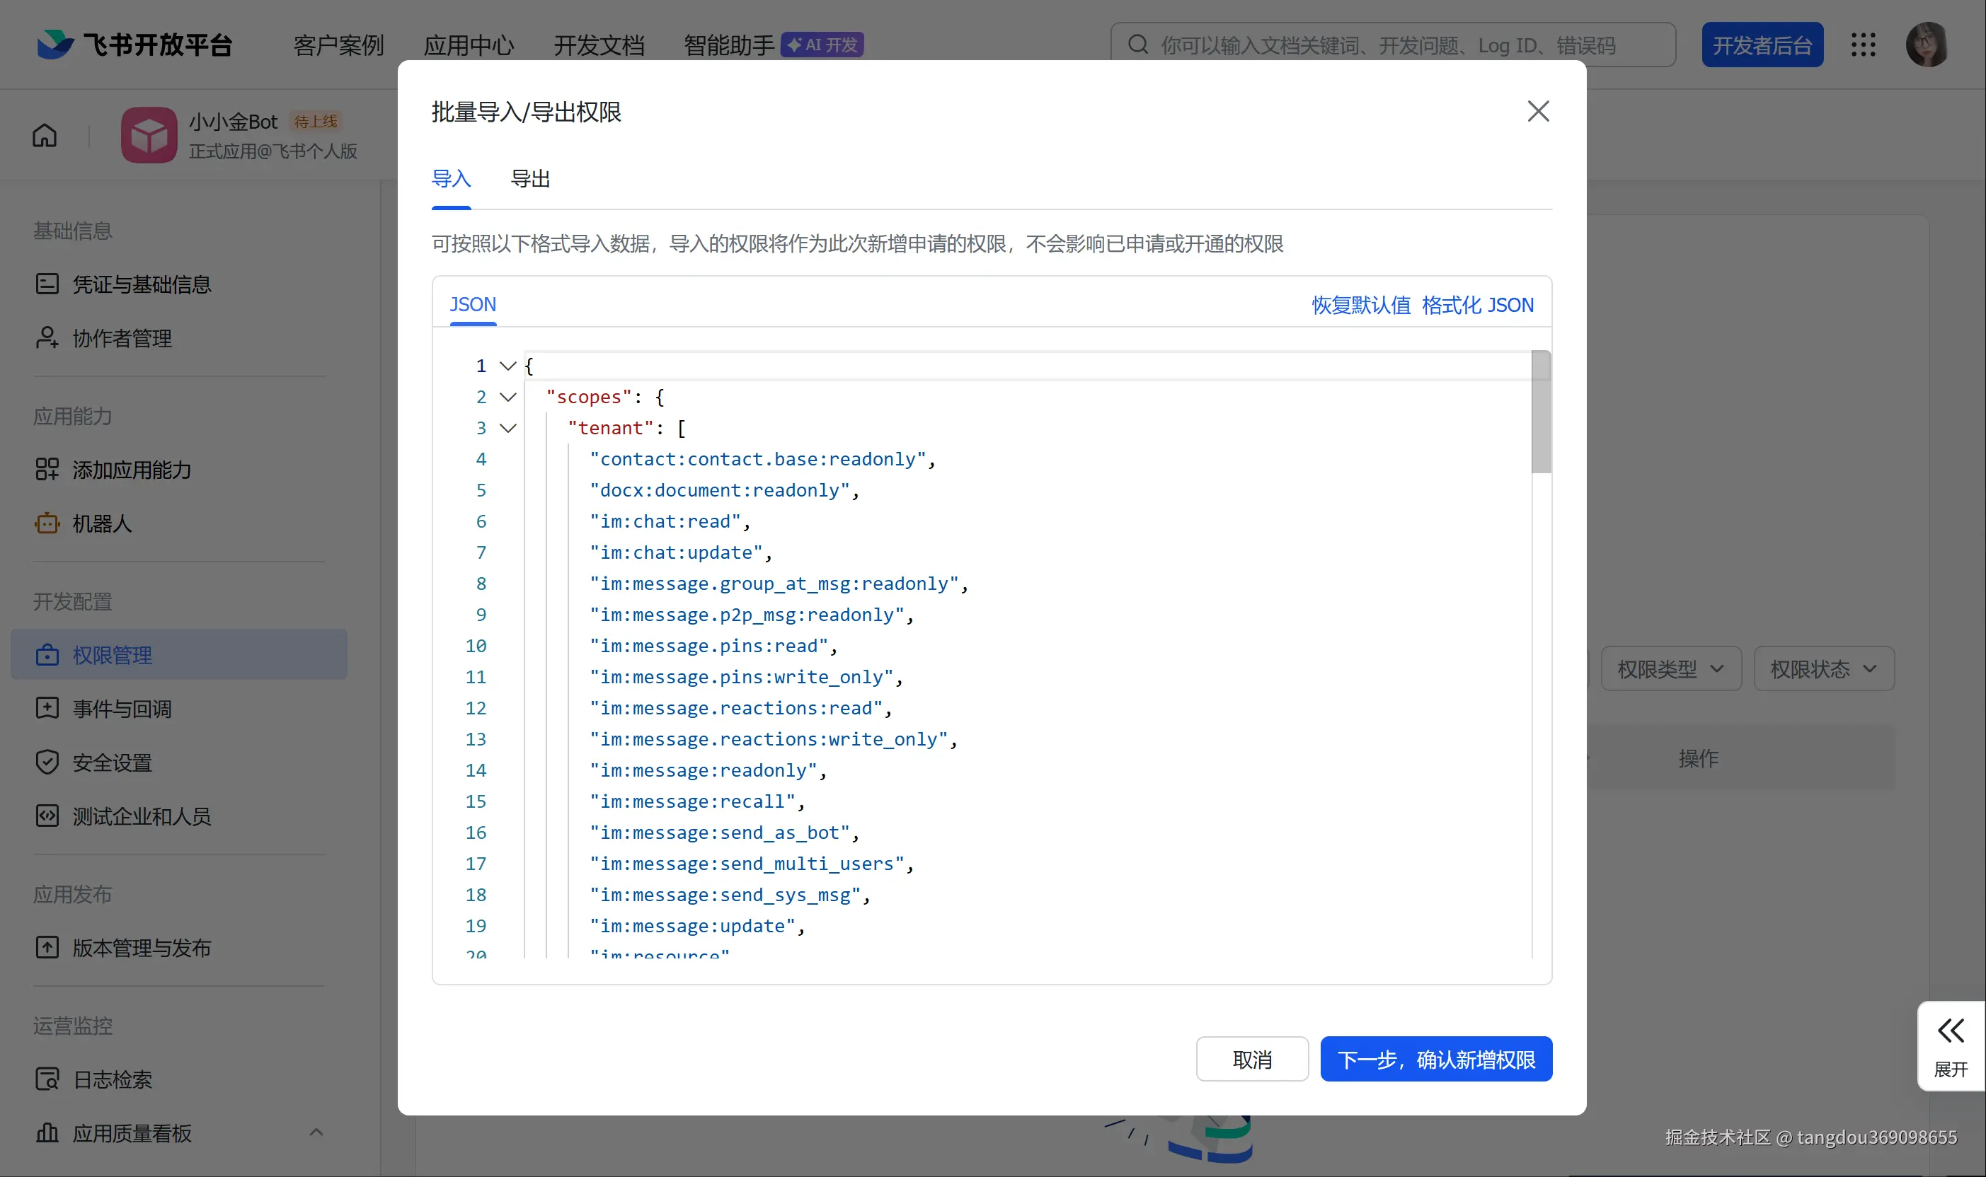The height and width of the screenshot is (1177, 1986).
Task: Collapse the 应用质量看板 section chevron
Action: coord(316,1132)
